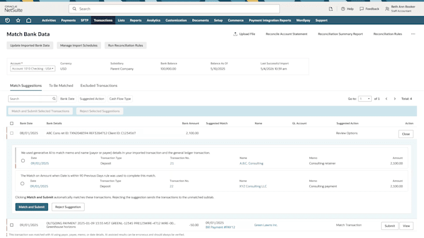This screenshot has height=238, width=424.
Task: Go to the next page arrow
Action: click(395, 99)
